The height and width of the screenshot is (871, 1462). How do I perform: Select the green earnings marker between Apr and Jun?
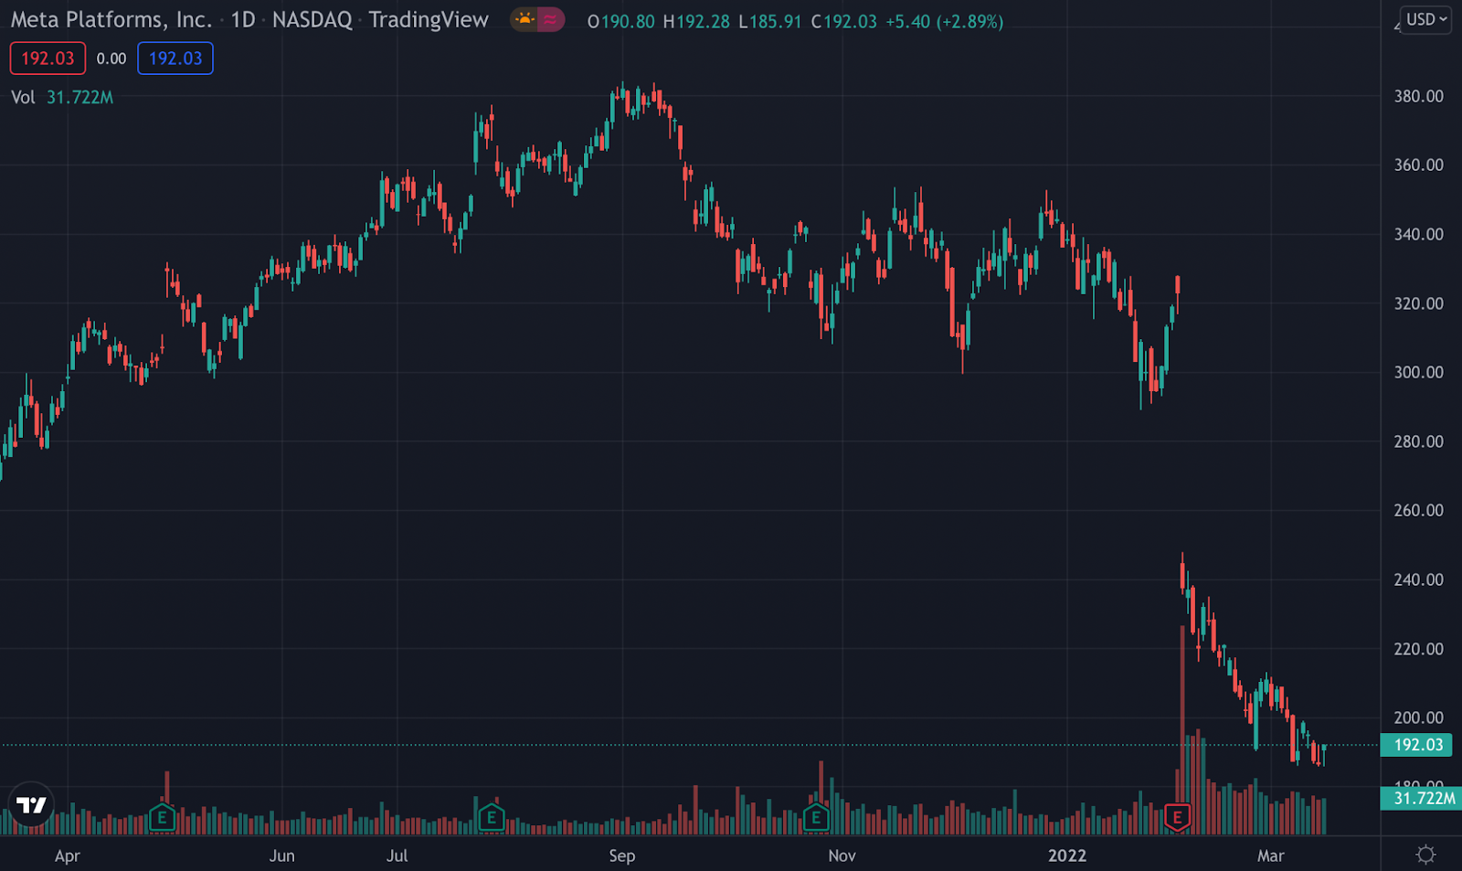point(162,817)
